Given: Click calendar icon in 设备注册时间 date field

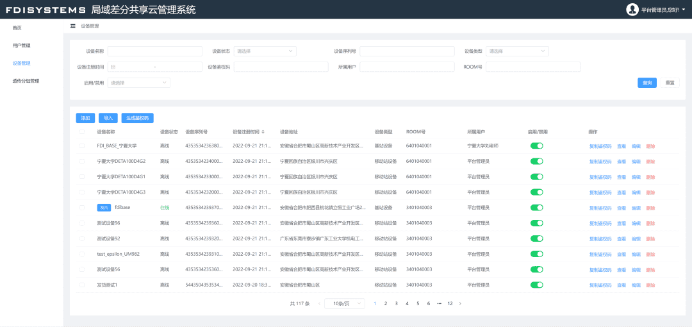Looking at the screenshot, I should pyautogui.click(x=113, y=67).
